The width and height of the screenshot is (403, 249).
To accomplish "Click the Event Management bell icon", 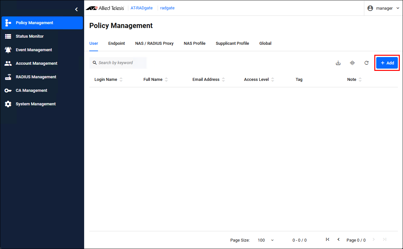I will [8, 50].
